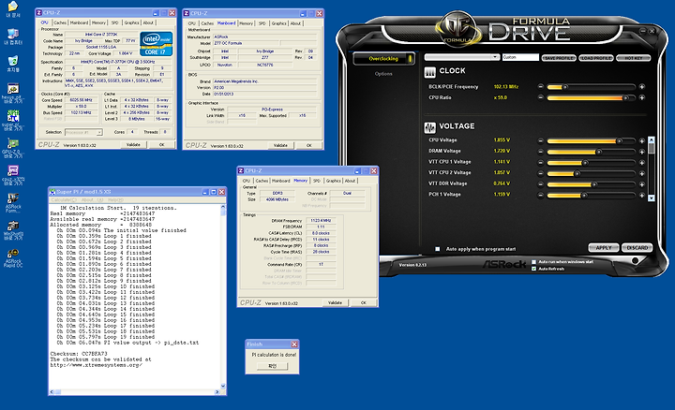Viewport: 675px width, 410px height.
Task: Select the GPU-Z shortcut desktop icon
Action: click(x=13, y=148)
